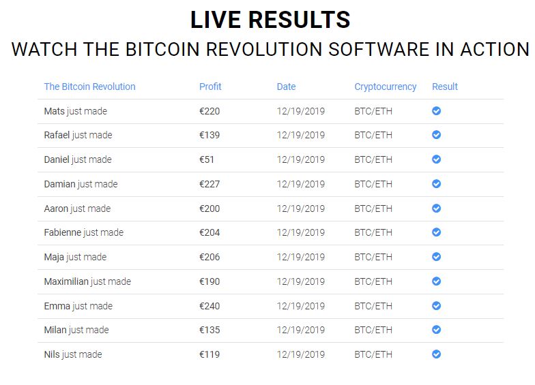Select the Date column header

pyautogui.click(x=286, y=87)
